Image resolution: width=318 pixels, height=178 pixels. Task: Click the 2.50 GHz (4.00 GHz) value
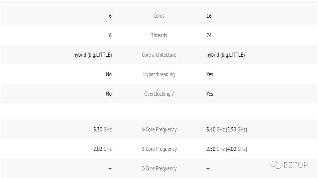(x=227, y=149)
